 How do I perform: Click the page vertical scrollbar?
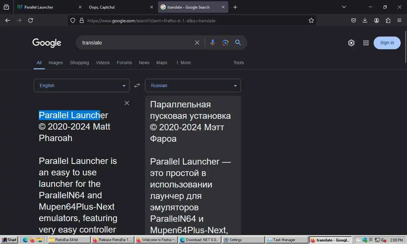click(x=406, y=47)
